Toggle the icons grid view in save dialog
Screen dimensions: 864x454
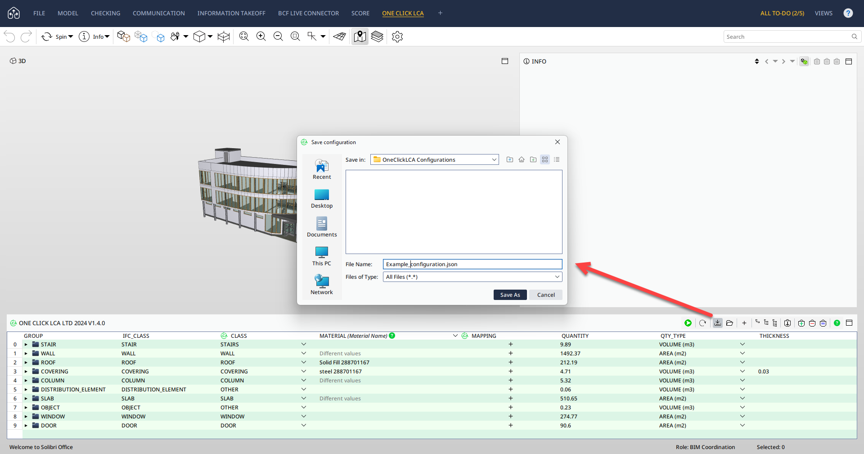click(x=545, y=159)
